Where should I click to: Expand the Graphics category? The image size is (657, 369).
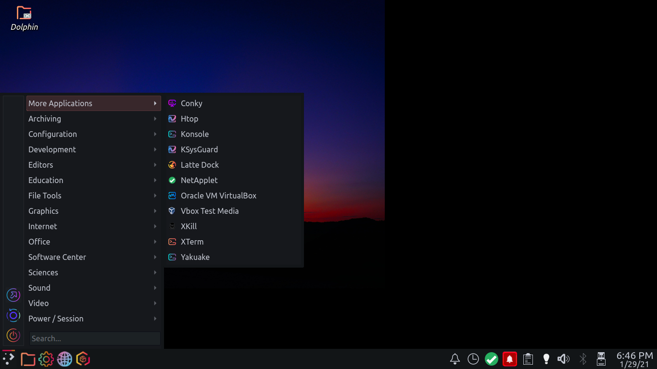(x=93, y=211)
